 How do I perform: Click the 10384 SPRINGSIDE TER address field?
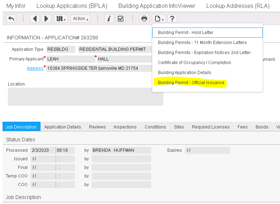click(x=99, y=68)
